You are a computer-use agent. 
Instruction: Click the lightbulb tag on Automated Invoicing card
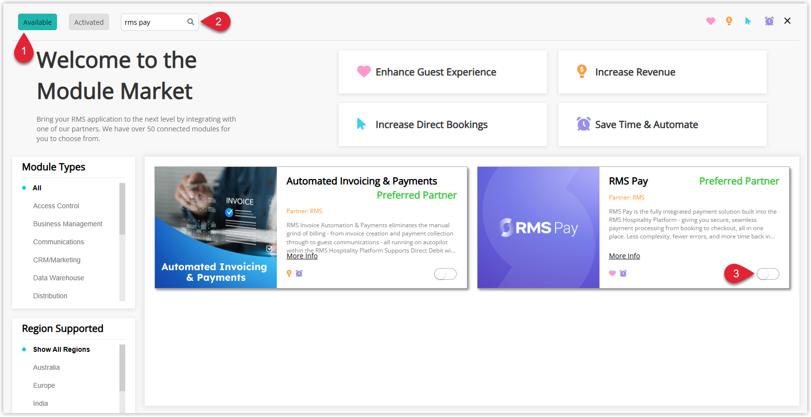tap(289, 273)
